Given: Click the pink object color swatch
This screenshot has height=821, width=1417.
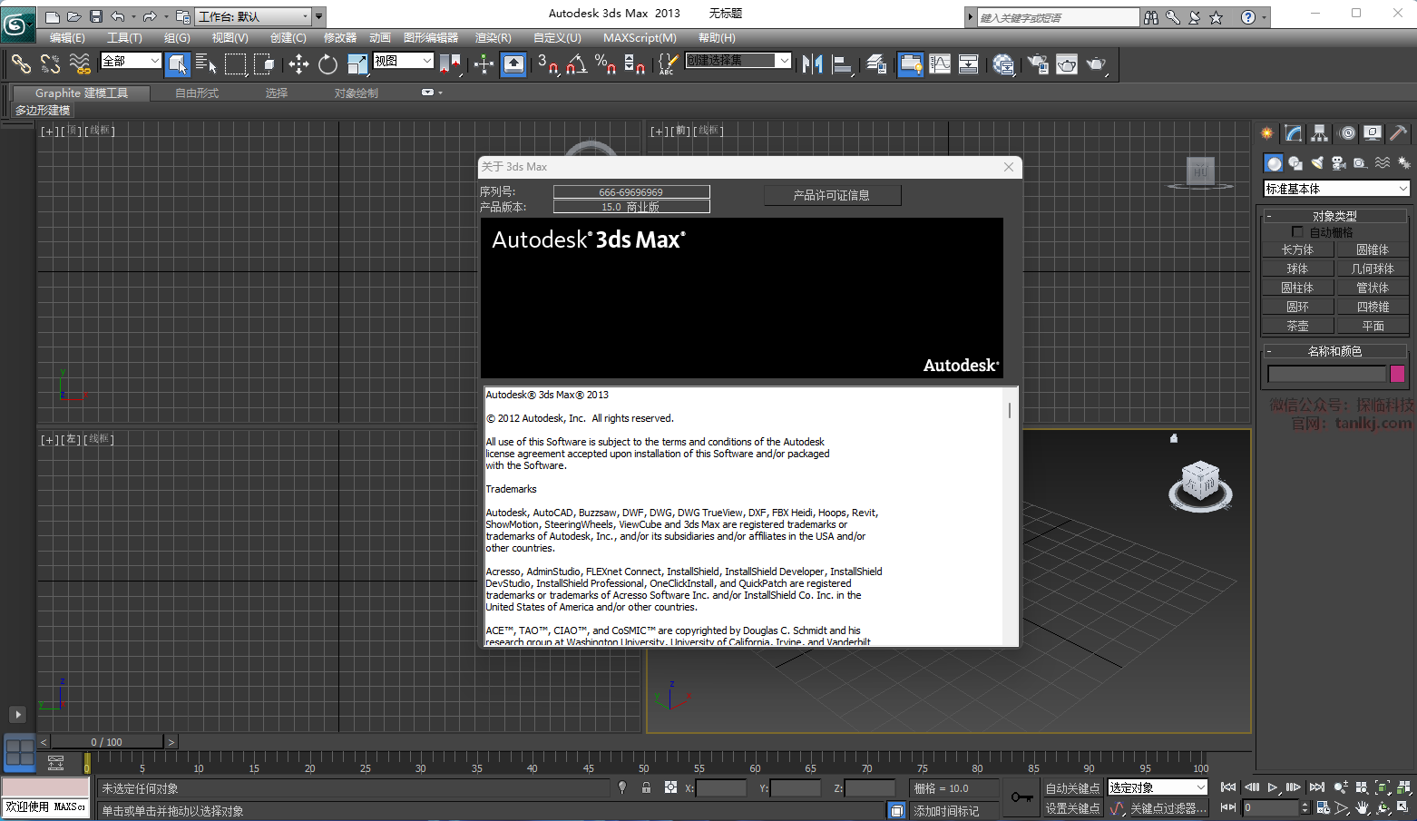Looking at the screenshot, I should pyautogui.click(x=1397, y=374).
